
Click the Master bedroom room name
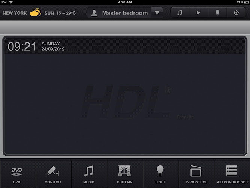125,13
